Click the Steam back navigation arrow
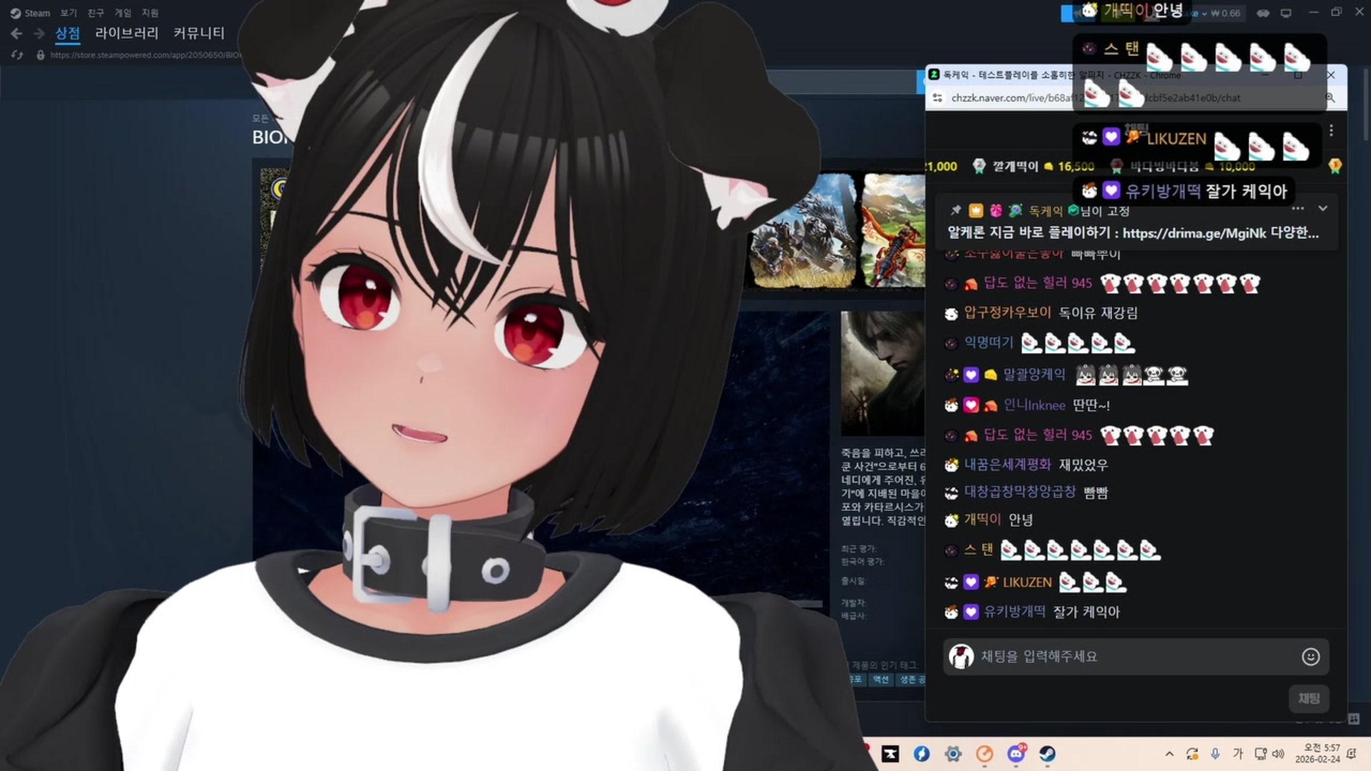This screenshot has height=771, width=1371. click(x=16, y=34)
